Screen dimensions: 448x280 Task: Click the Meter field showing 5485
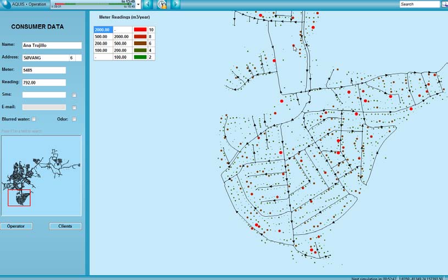tap(44, 70)
